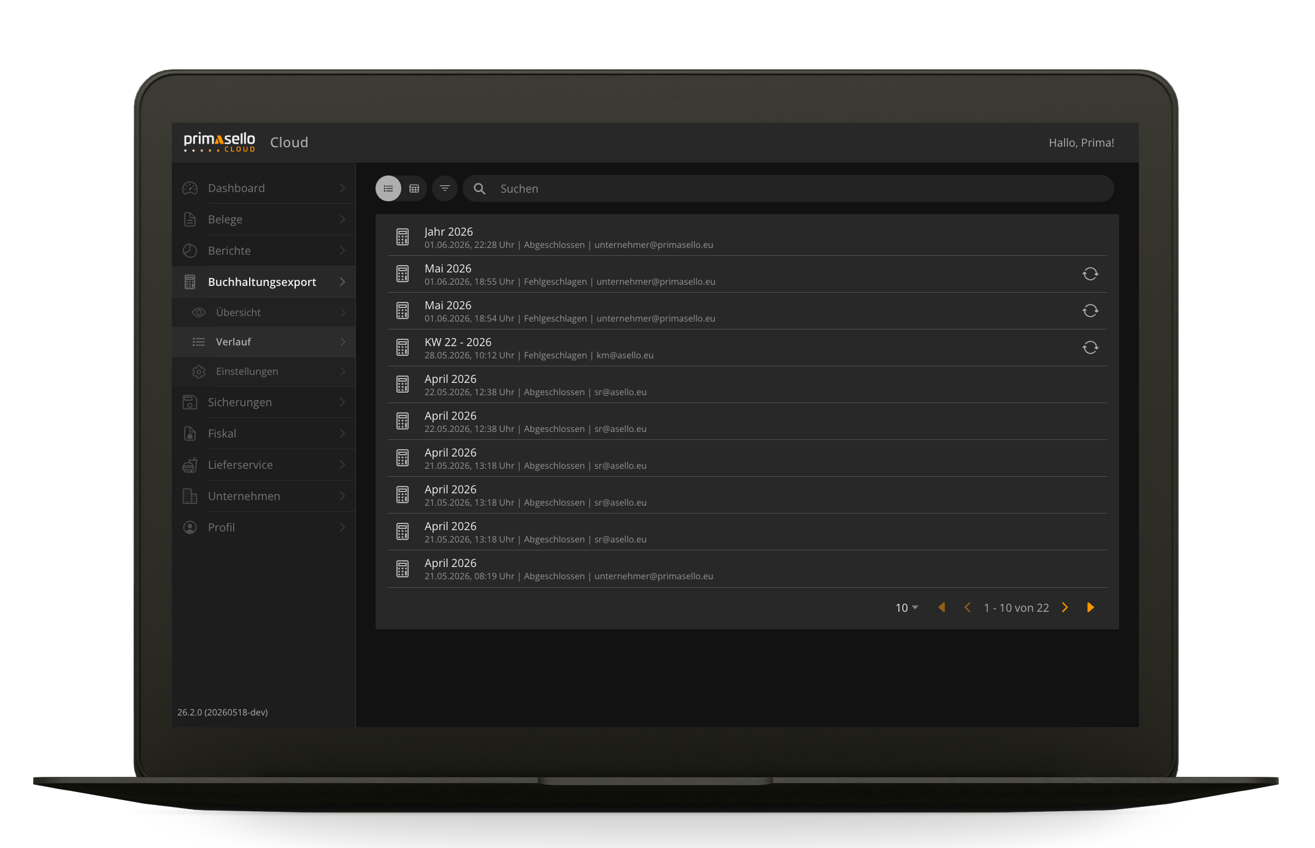Go to the previous page chevron
The height and width of the screenshot is (848, 1315).
[968, 607]
